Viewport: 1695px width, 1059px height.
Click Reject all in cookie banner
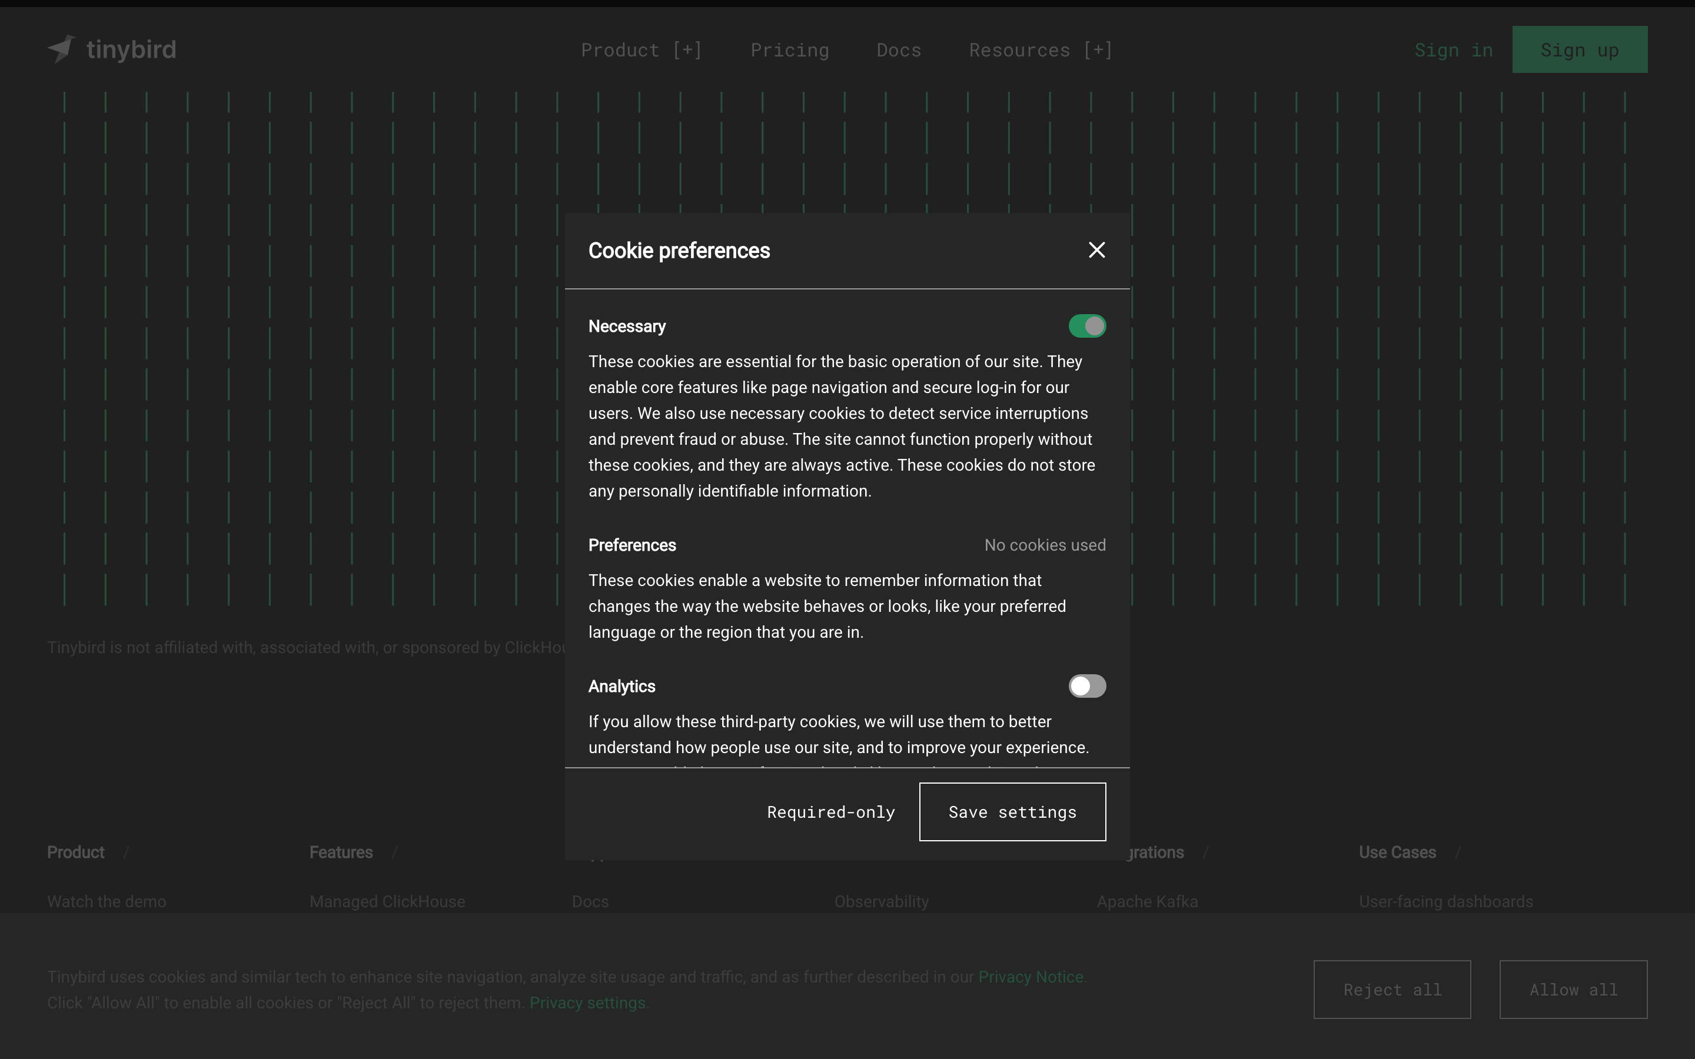(1392, 989)
